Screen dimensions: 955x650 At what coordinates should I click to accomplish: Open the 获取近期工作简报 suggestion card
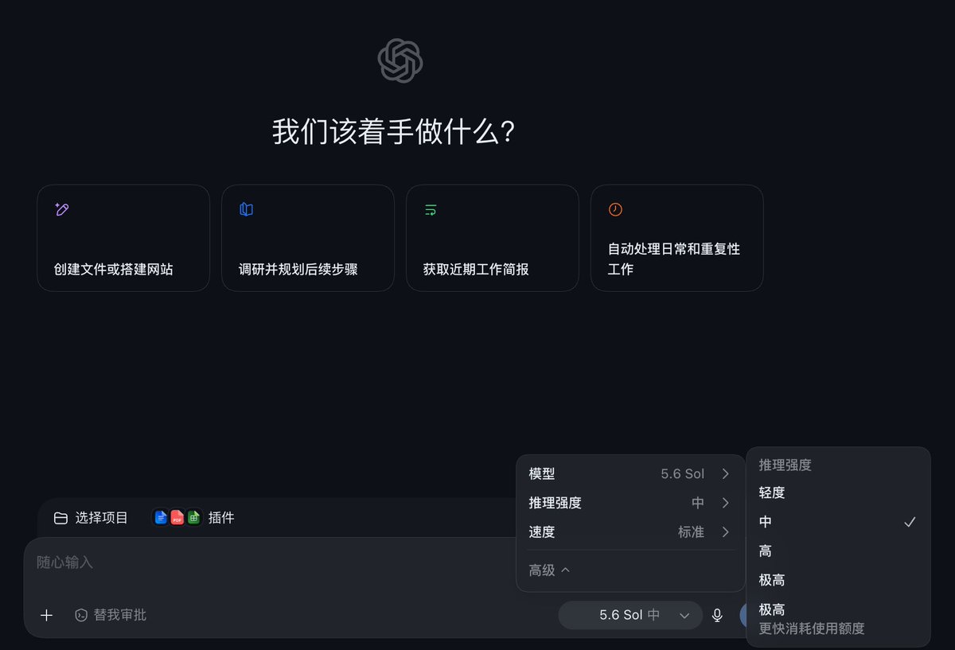coord(493,238)
